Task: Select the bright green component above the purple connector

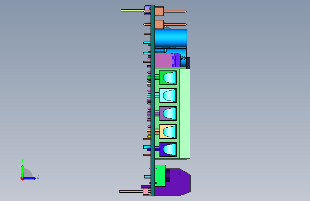Action: (160, 176)
